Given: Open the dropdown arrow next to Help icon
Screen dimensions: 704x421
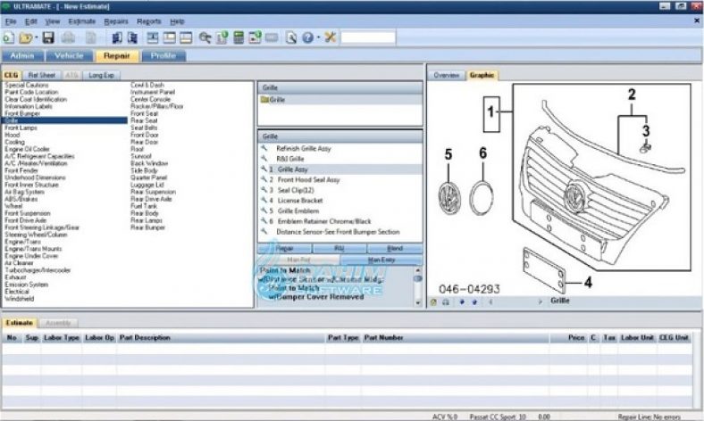Looking at the screenshot, I should point(317,38).
